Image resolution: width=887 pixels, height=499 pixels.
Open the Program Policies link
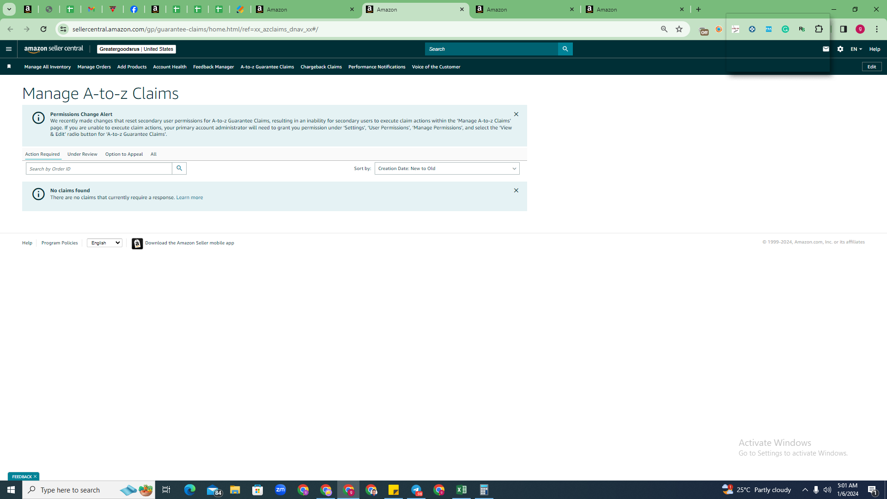pyautogui.click(x=60, y=243)
